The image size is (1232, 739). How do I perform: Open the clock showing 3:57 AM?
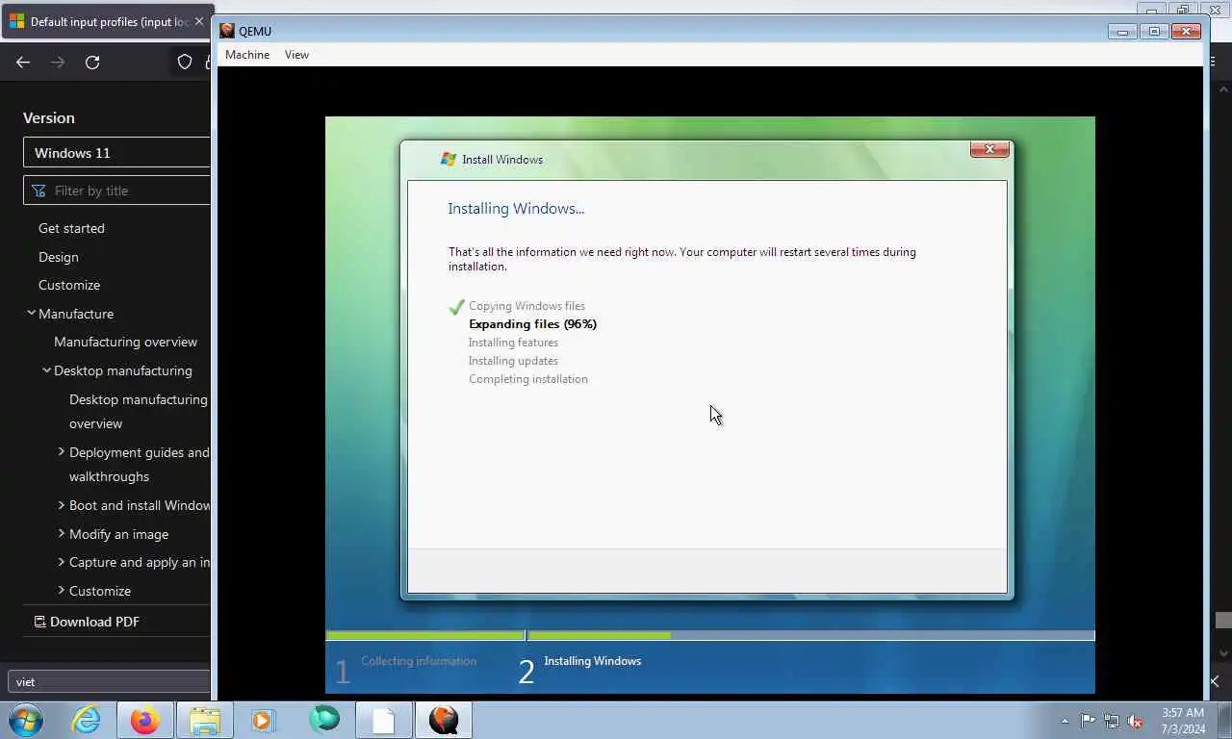tap(1182, 721)
